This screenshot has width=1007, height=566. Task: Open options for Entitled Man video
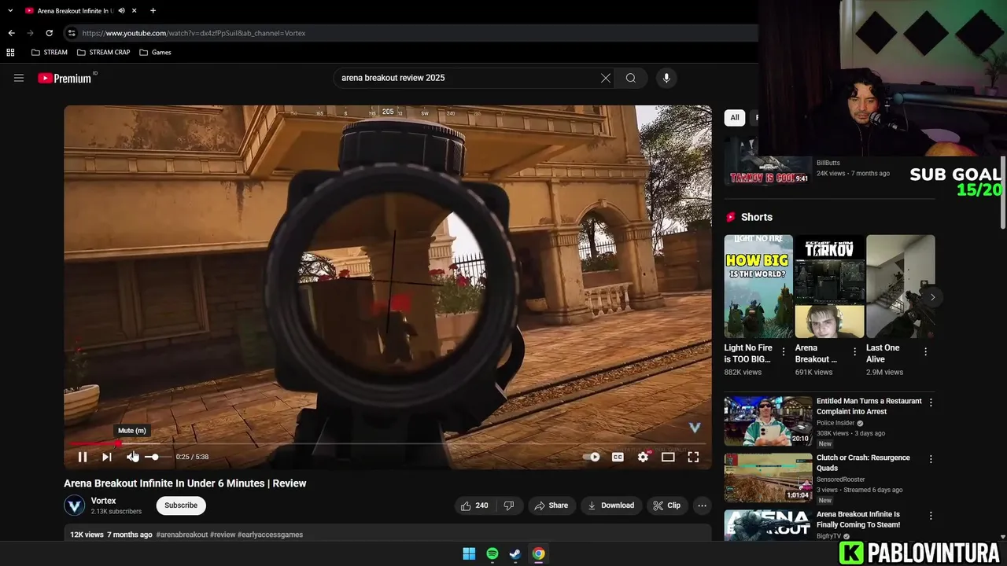pos(931,402)
